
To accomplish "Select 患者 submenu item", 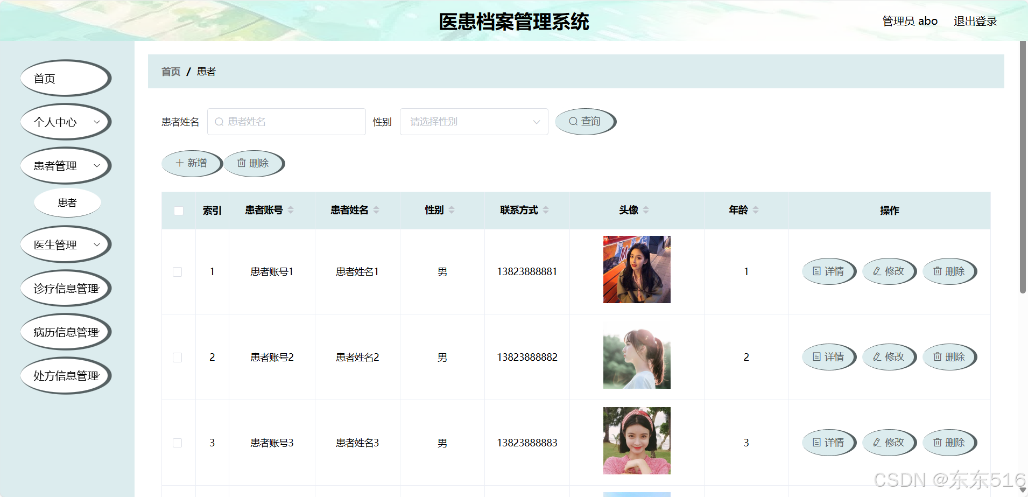I will [67, 203].
